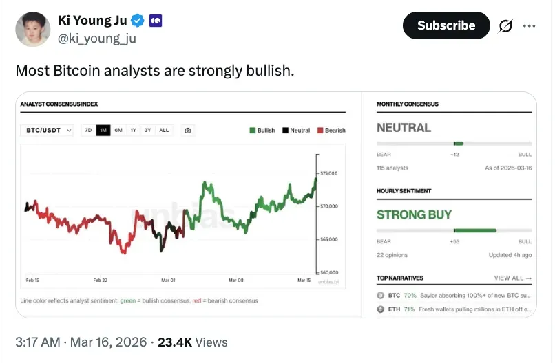Toggle the Bullish legend series
This screenshot has height=363, width=555.
tap(262, 130)
